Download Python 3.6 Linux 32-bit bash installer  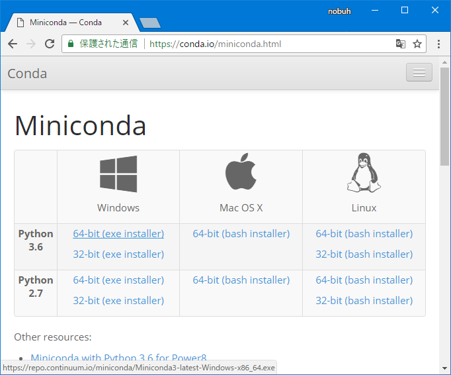364,254
